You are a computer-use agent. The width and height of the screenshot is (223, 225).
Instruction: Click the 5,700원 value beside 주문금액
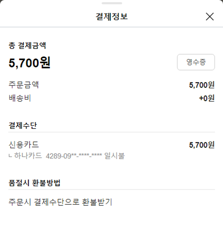202,85
